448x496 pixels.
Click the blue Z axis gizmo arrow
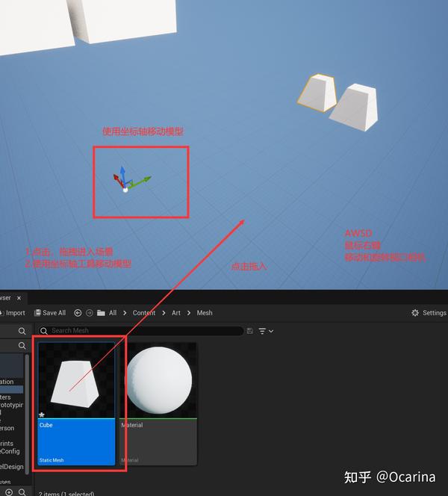123,175
